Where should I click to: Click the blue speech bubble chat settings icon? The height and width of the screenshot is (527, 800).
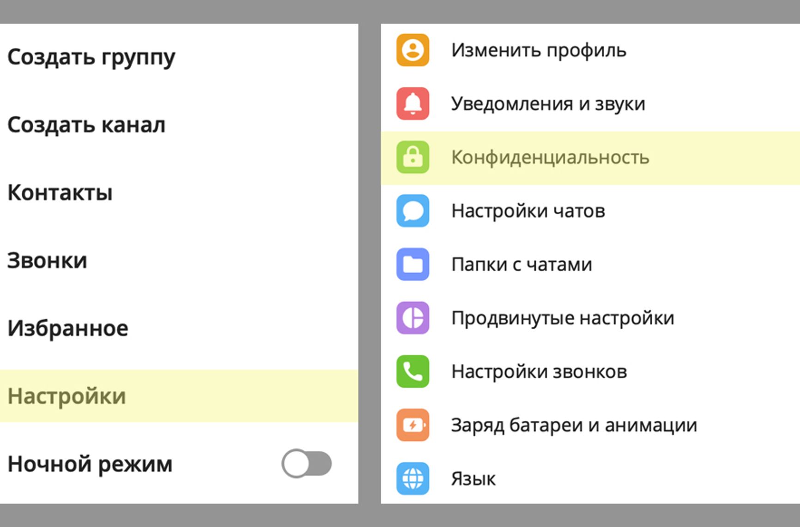412,211
